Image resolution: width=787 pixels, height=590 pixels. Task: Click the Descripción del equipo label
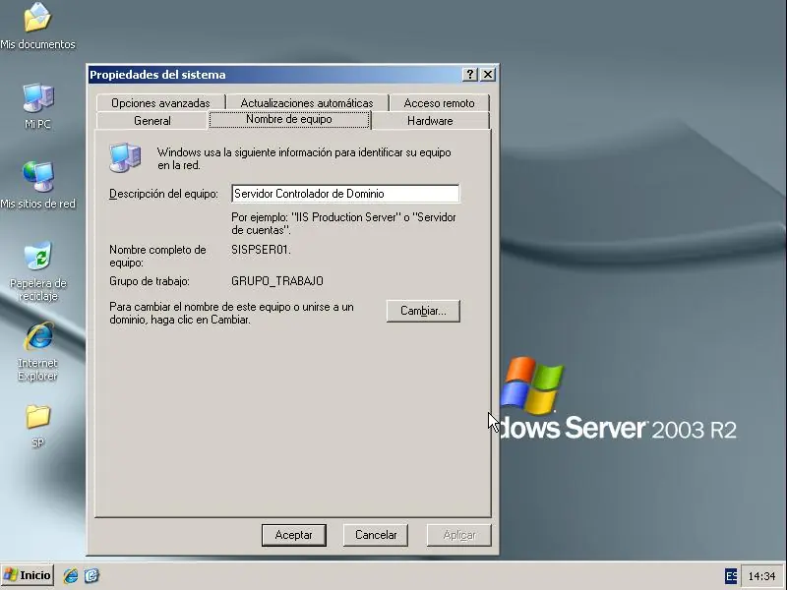(x=163, y=194)
